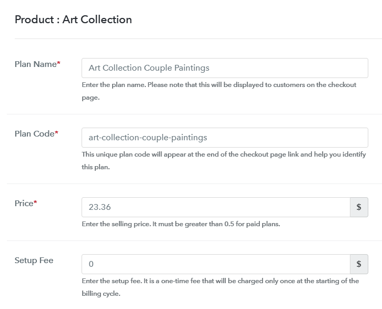Click the 'Plan Code' label
The width and height of the screenshot is (382, 309).
36,134
